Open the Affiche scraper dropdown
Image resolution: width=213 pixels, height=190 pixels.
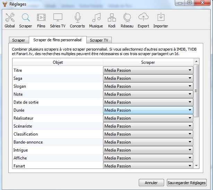(x=148, y=158)
